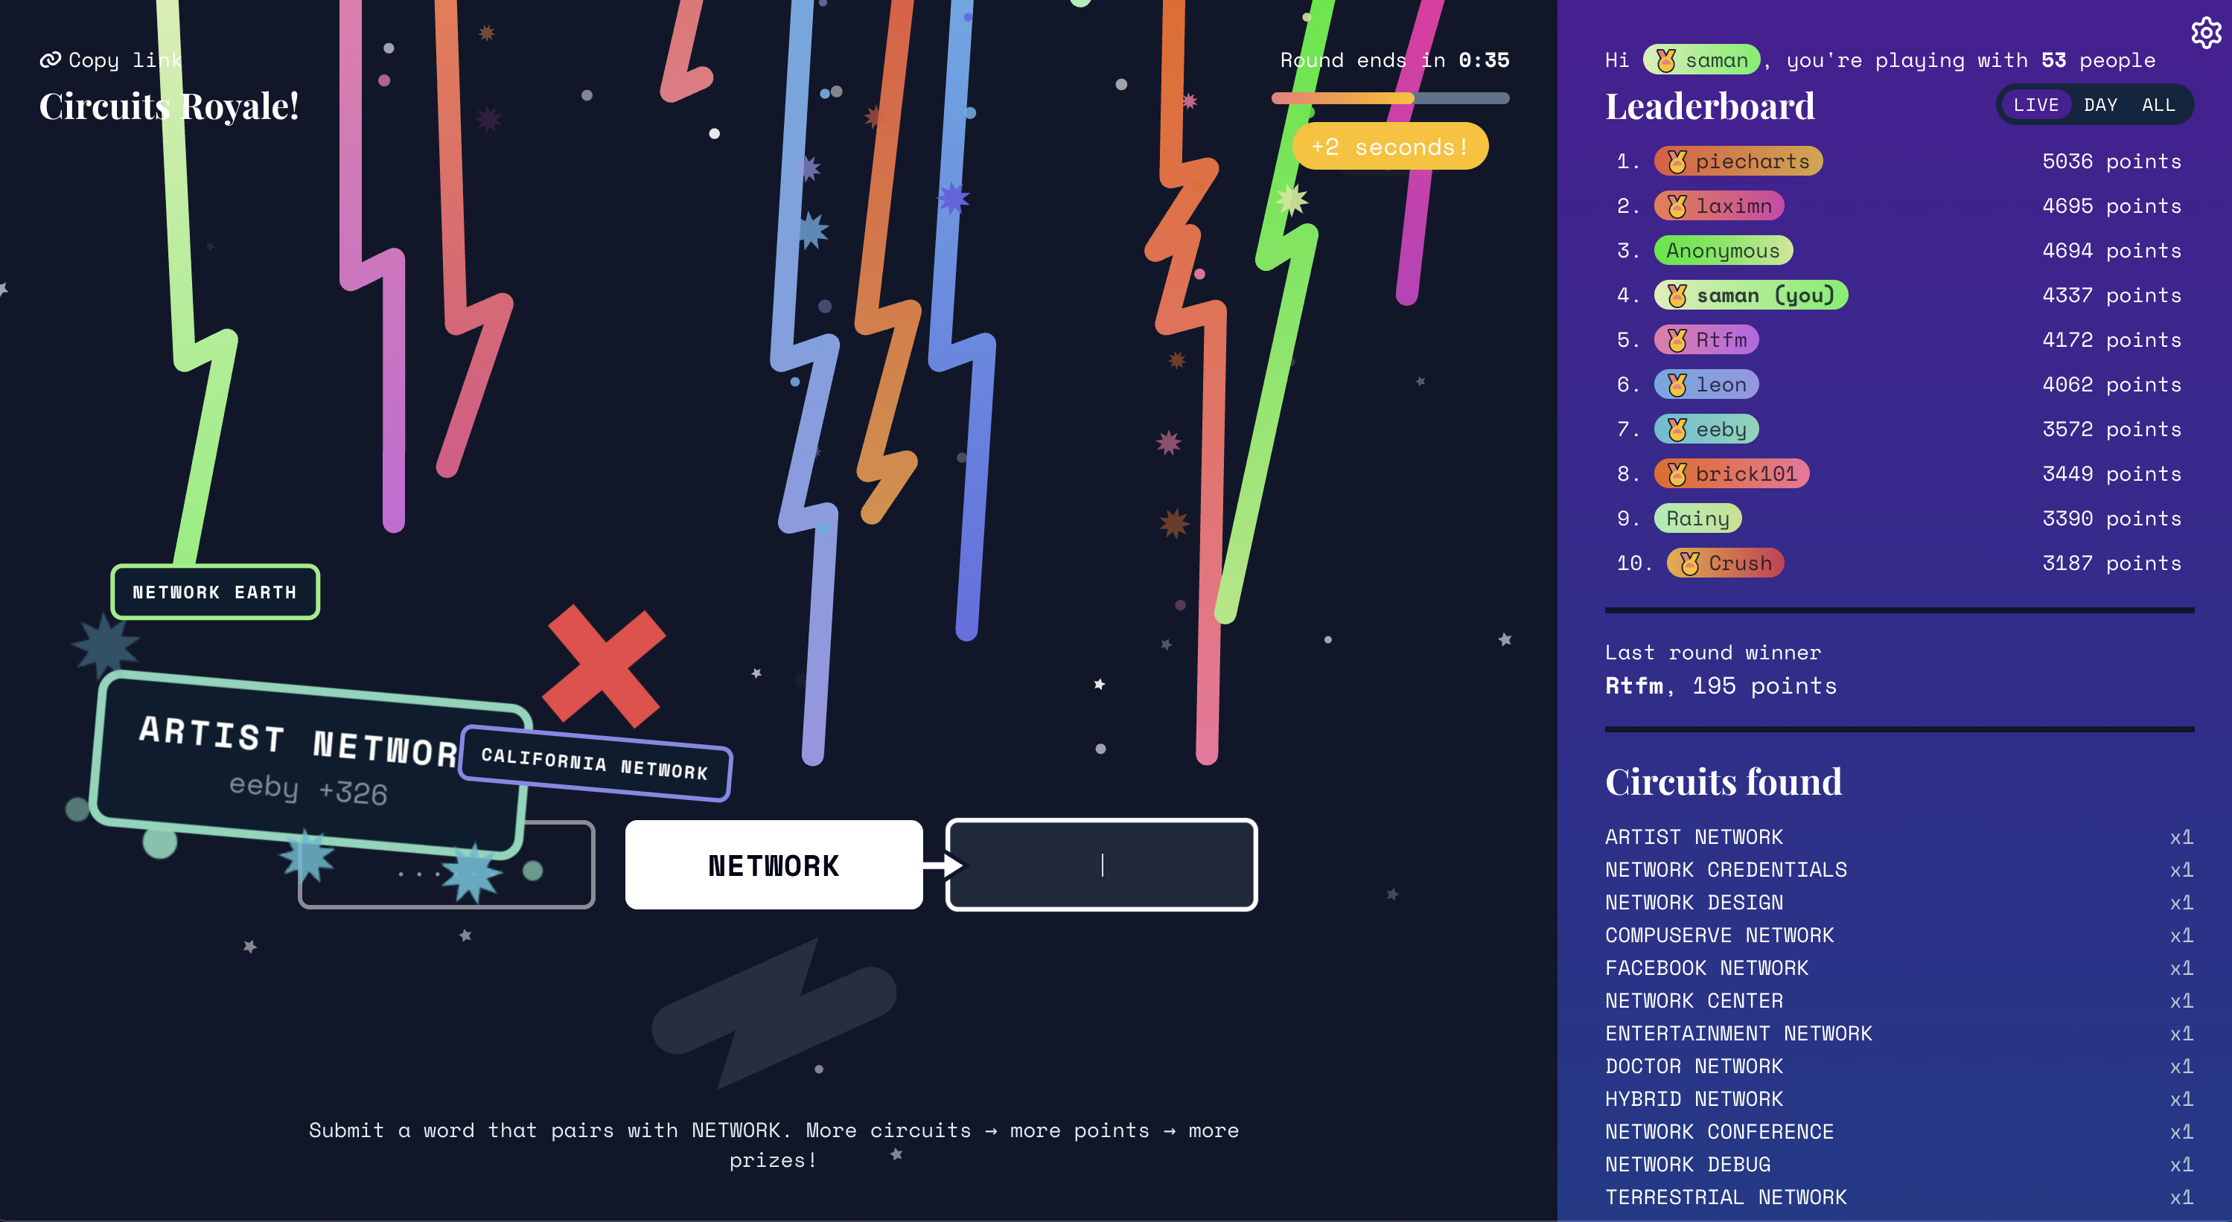Select the NETWORK EARTH circuit tag

(x=215, y=592)
